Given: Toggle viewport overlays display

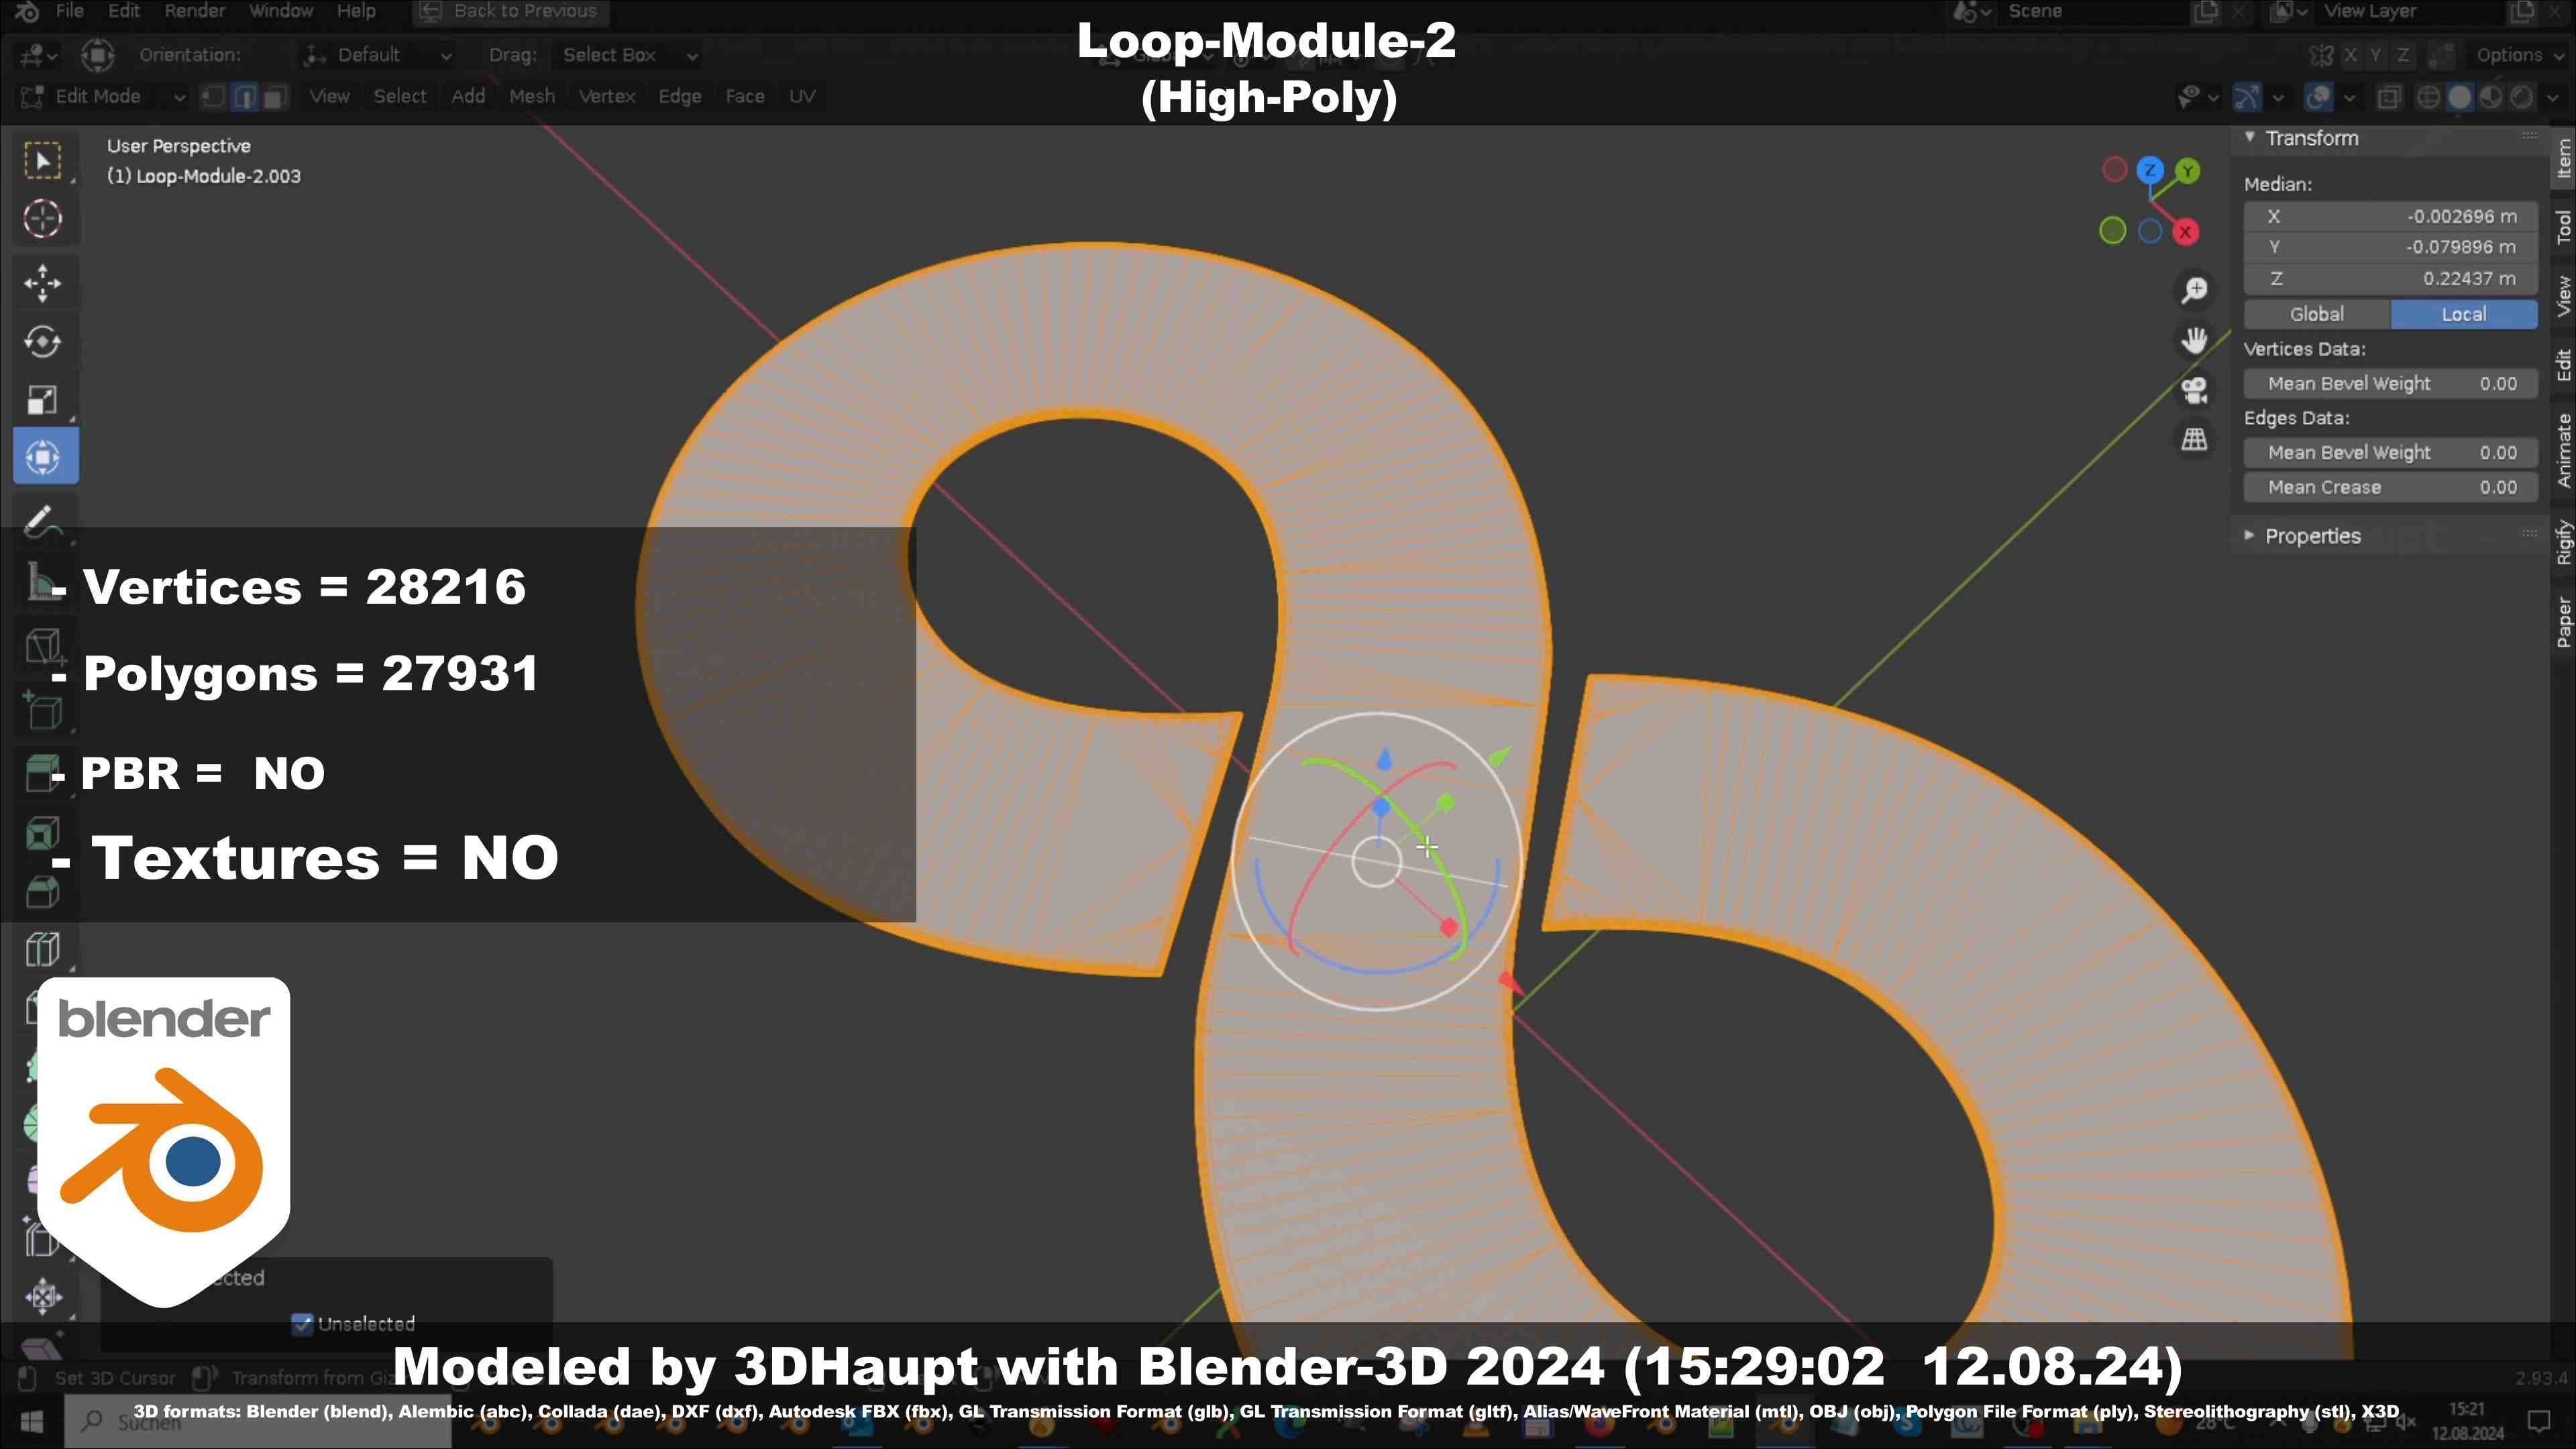Looking at the screenshot, I should click(2318, 97).
